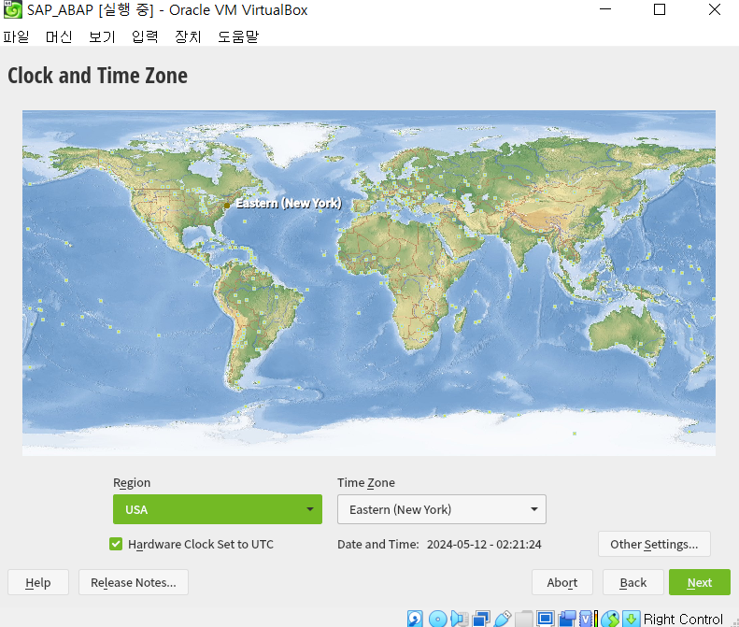Click the virtualization CPU status icon
Viewport: 739px width, 627px height.
(586, 619)
